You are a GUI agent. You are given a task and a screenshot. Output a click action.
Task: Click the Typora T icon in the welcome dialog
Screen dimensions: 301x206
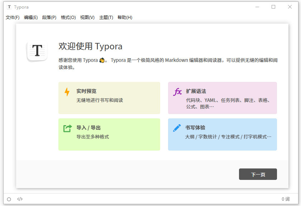[x=37, y=51]
